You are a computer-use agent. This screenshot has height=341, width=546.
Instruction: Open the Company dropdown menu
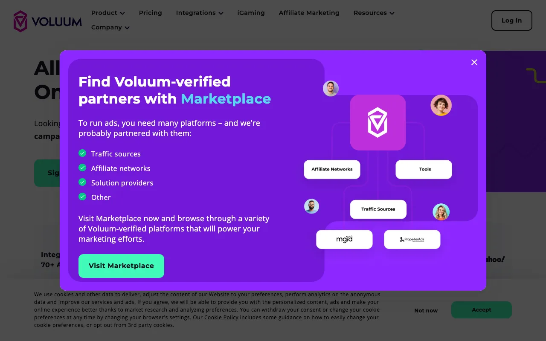coord(110,27)
